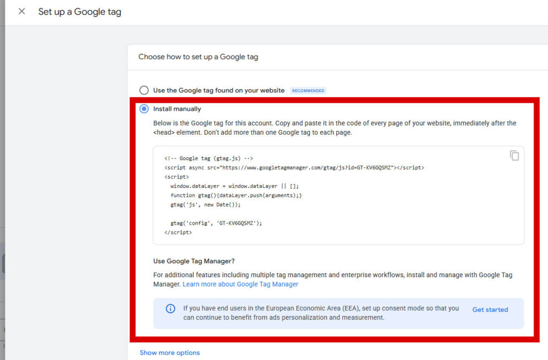548x360 pixels.
Task: Close the Set up a Google tag dialog
Action: pos(21,11)
